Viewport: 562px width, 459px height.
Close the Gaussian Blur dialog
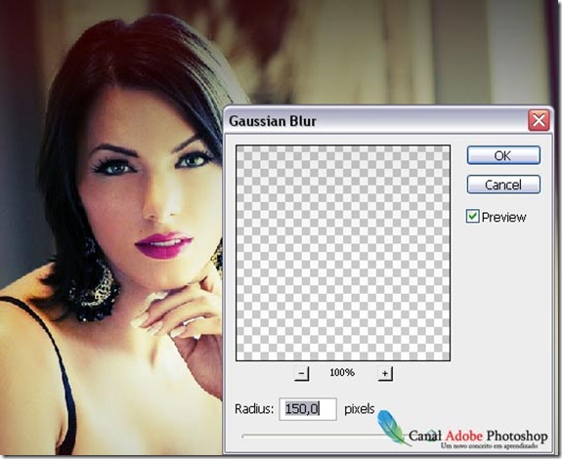(x=539, y=121)
